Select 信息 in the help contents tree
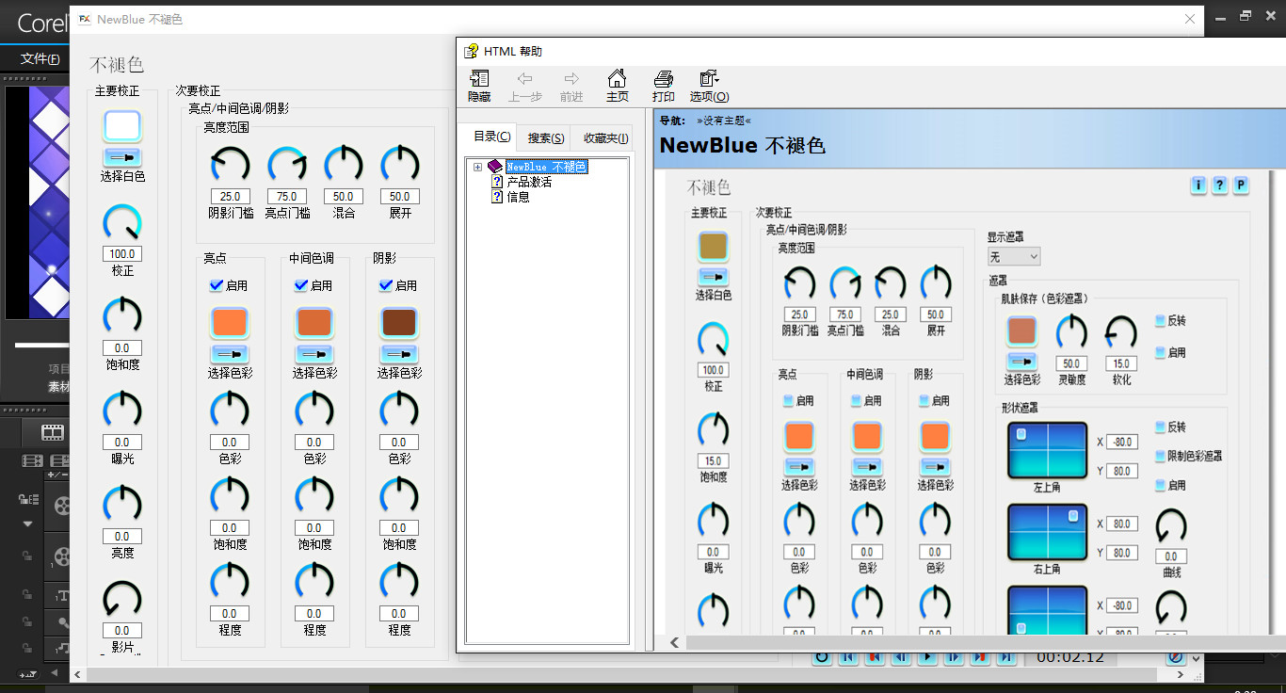1286x693 pixels. tap(518, 197)
